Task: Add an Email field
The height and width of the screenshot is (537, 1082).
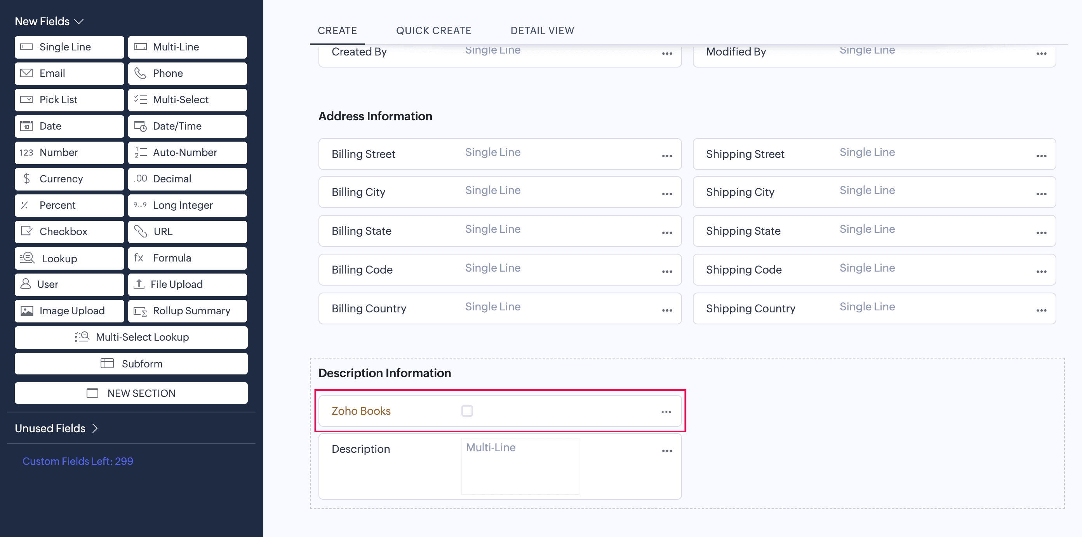Action: coord(69,73)
